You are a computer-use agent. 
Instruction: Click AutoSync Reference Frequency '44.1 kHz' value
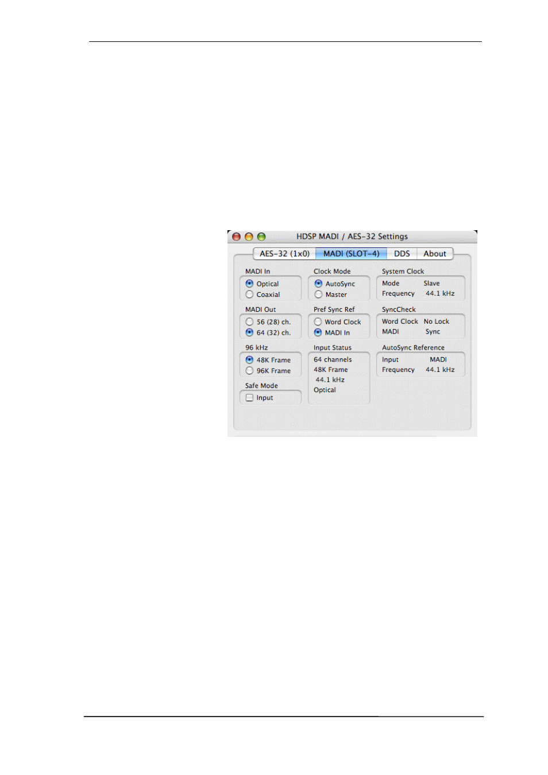[440, 370]
